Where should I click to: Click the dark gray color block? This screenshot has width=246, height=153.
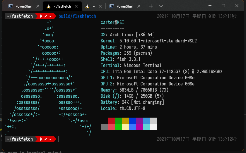tap(104, 127)
